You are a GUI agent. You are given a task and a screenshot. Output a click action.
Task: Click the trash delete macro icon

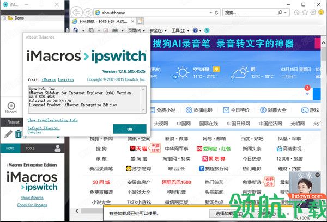[x=19, y=134]
